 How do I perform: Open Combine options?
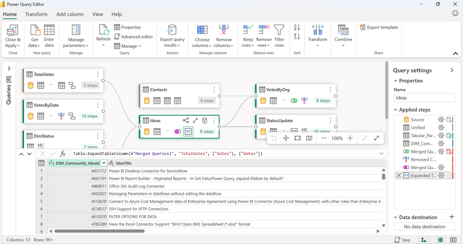coord(343,35)
